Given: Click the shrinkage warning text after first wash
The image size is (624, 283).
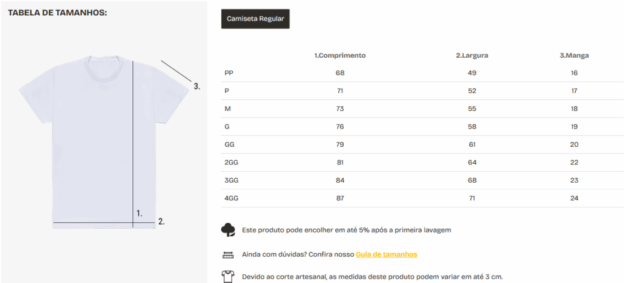Looking at the screenshot, I should click(346, 230).
